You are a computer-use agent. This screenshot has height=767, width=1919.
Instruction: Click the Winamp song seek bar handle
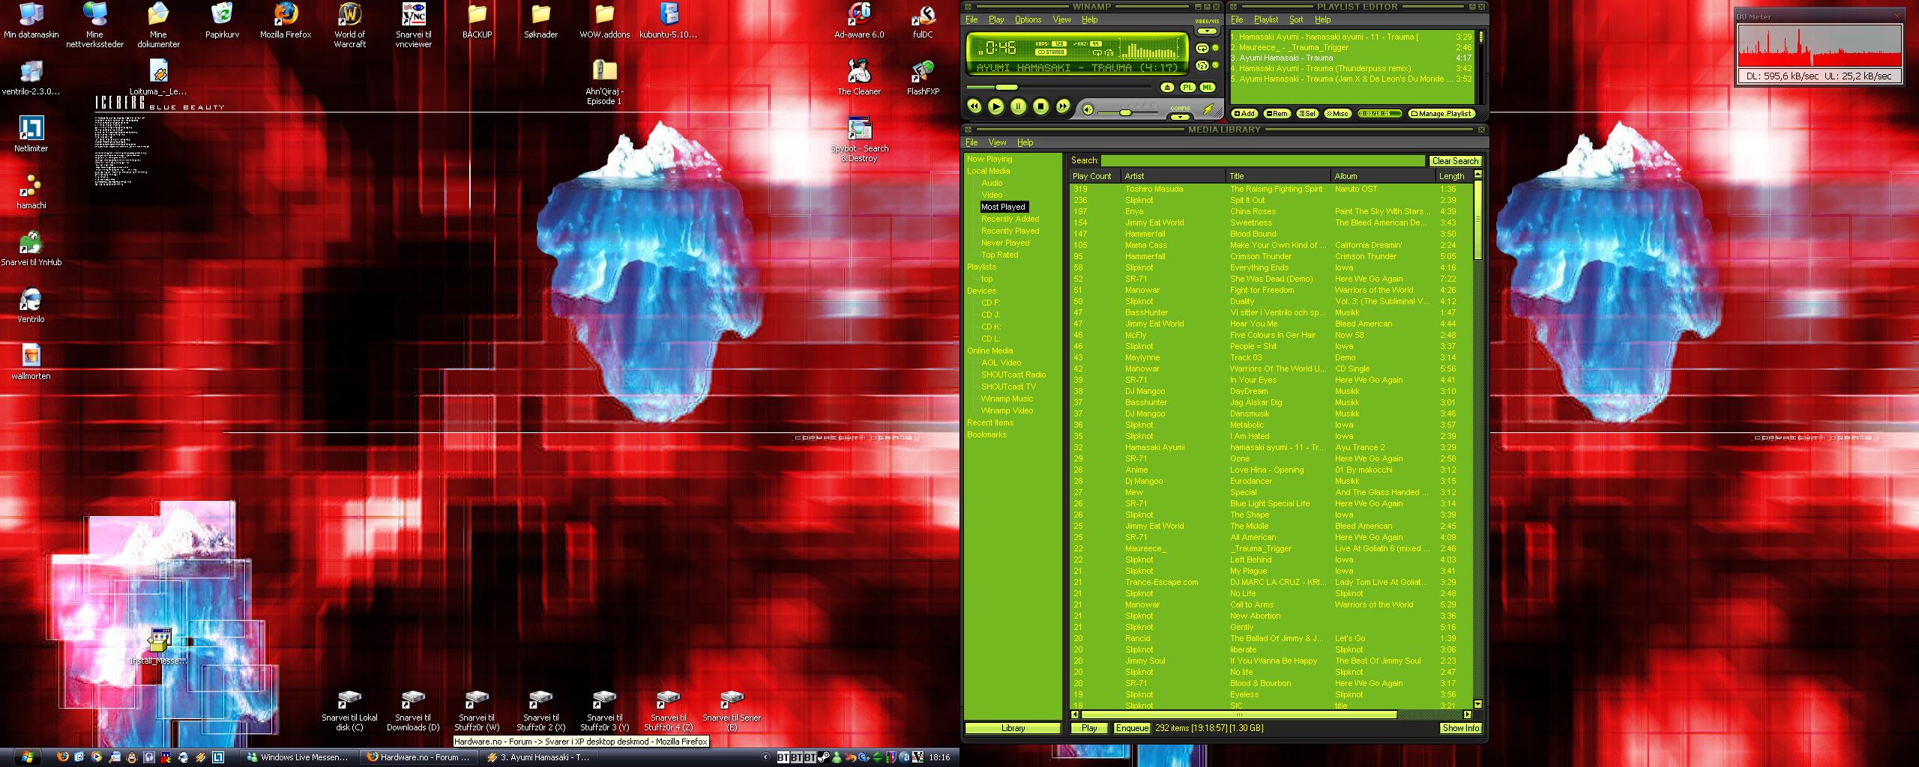pos(1006,88)
